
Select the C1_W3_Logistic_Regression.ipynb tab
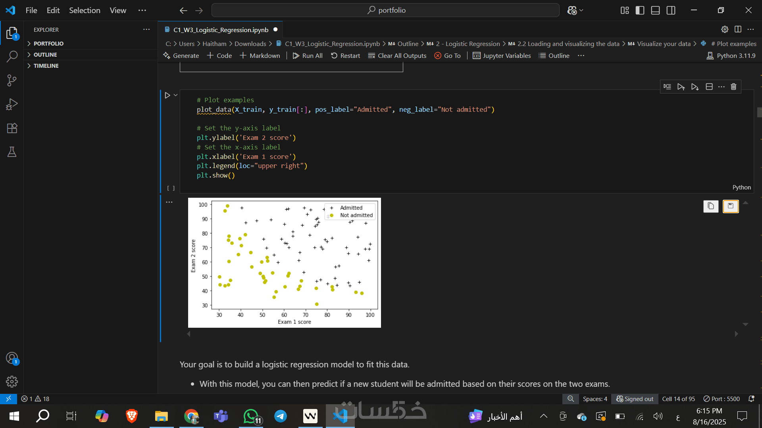pos(221,30)
